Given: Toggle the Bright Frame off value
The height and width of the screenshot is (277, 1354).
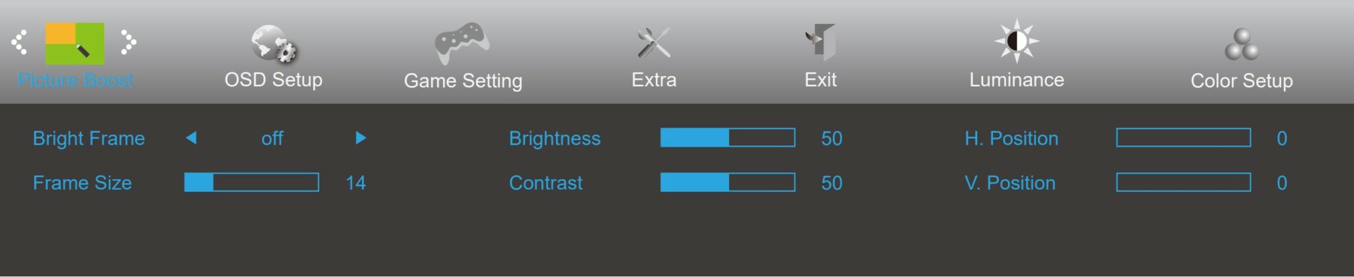Looking at the screenshot, I should [272, 138].
